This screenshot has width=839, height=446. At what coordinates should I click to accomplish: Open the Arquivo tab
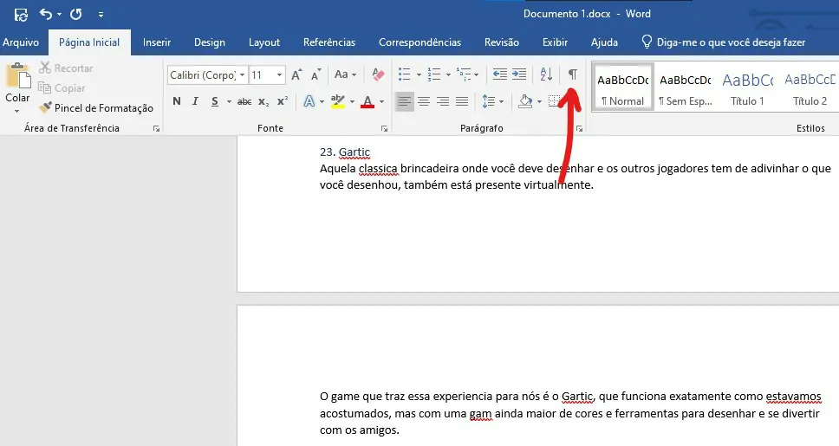[x=20, y=42]
